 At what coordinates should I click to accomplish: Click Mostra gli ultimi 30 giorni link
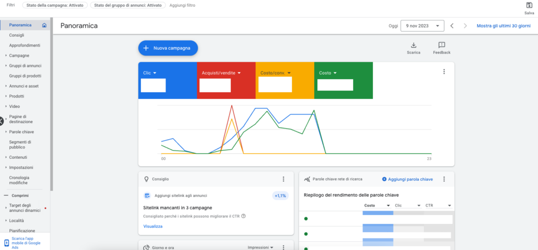click(x=503, y=26)
